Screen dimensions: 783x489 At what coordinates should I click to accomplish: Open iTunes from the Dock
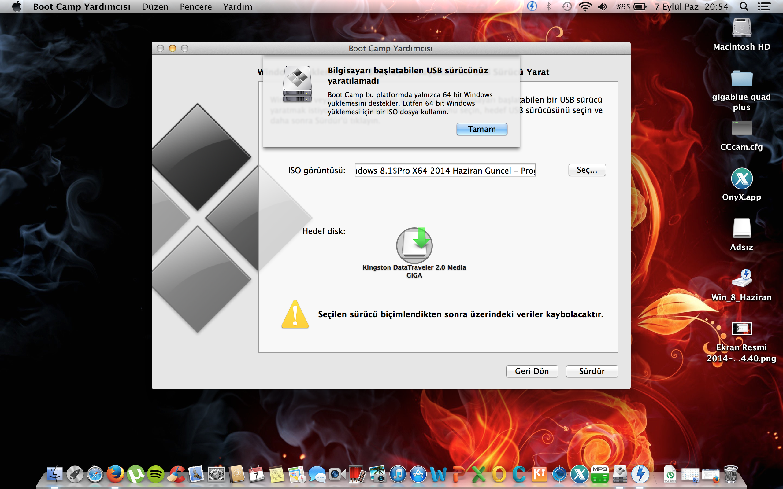pyautogui.click(x=398, y=474)
